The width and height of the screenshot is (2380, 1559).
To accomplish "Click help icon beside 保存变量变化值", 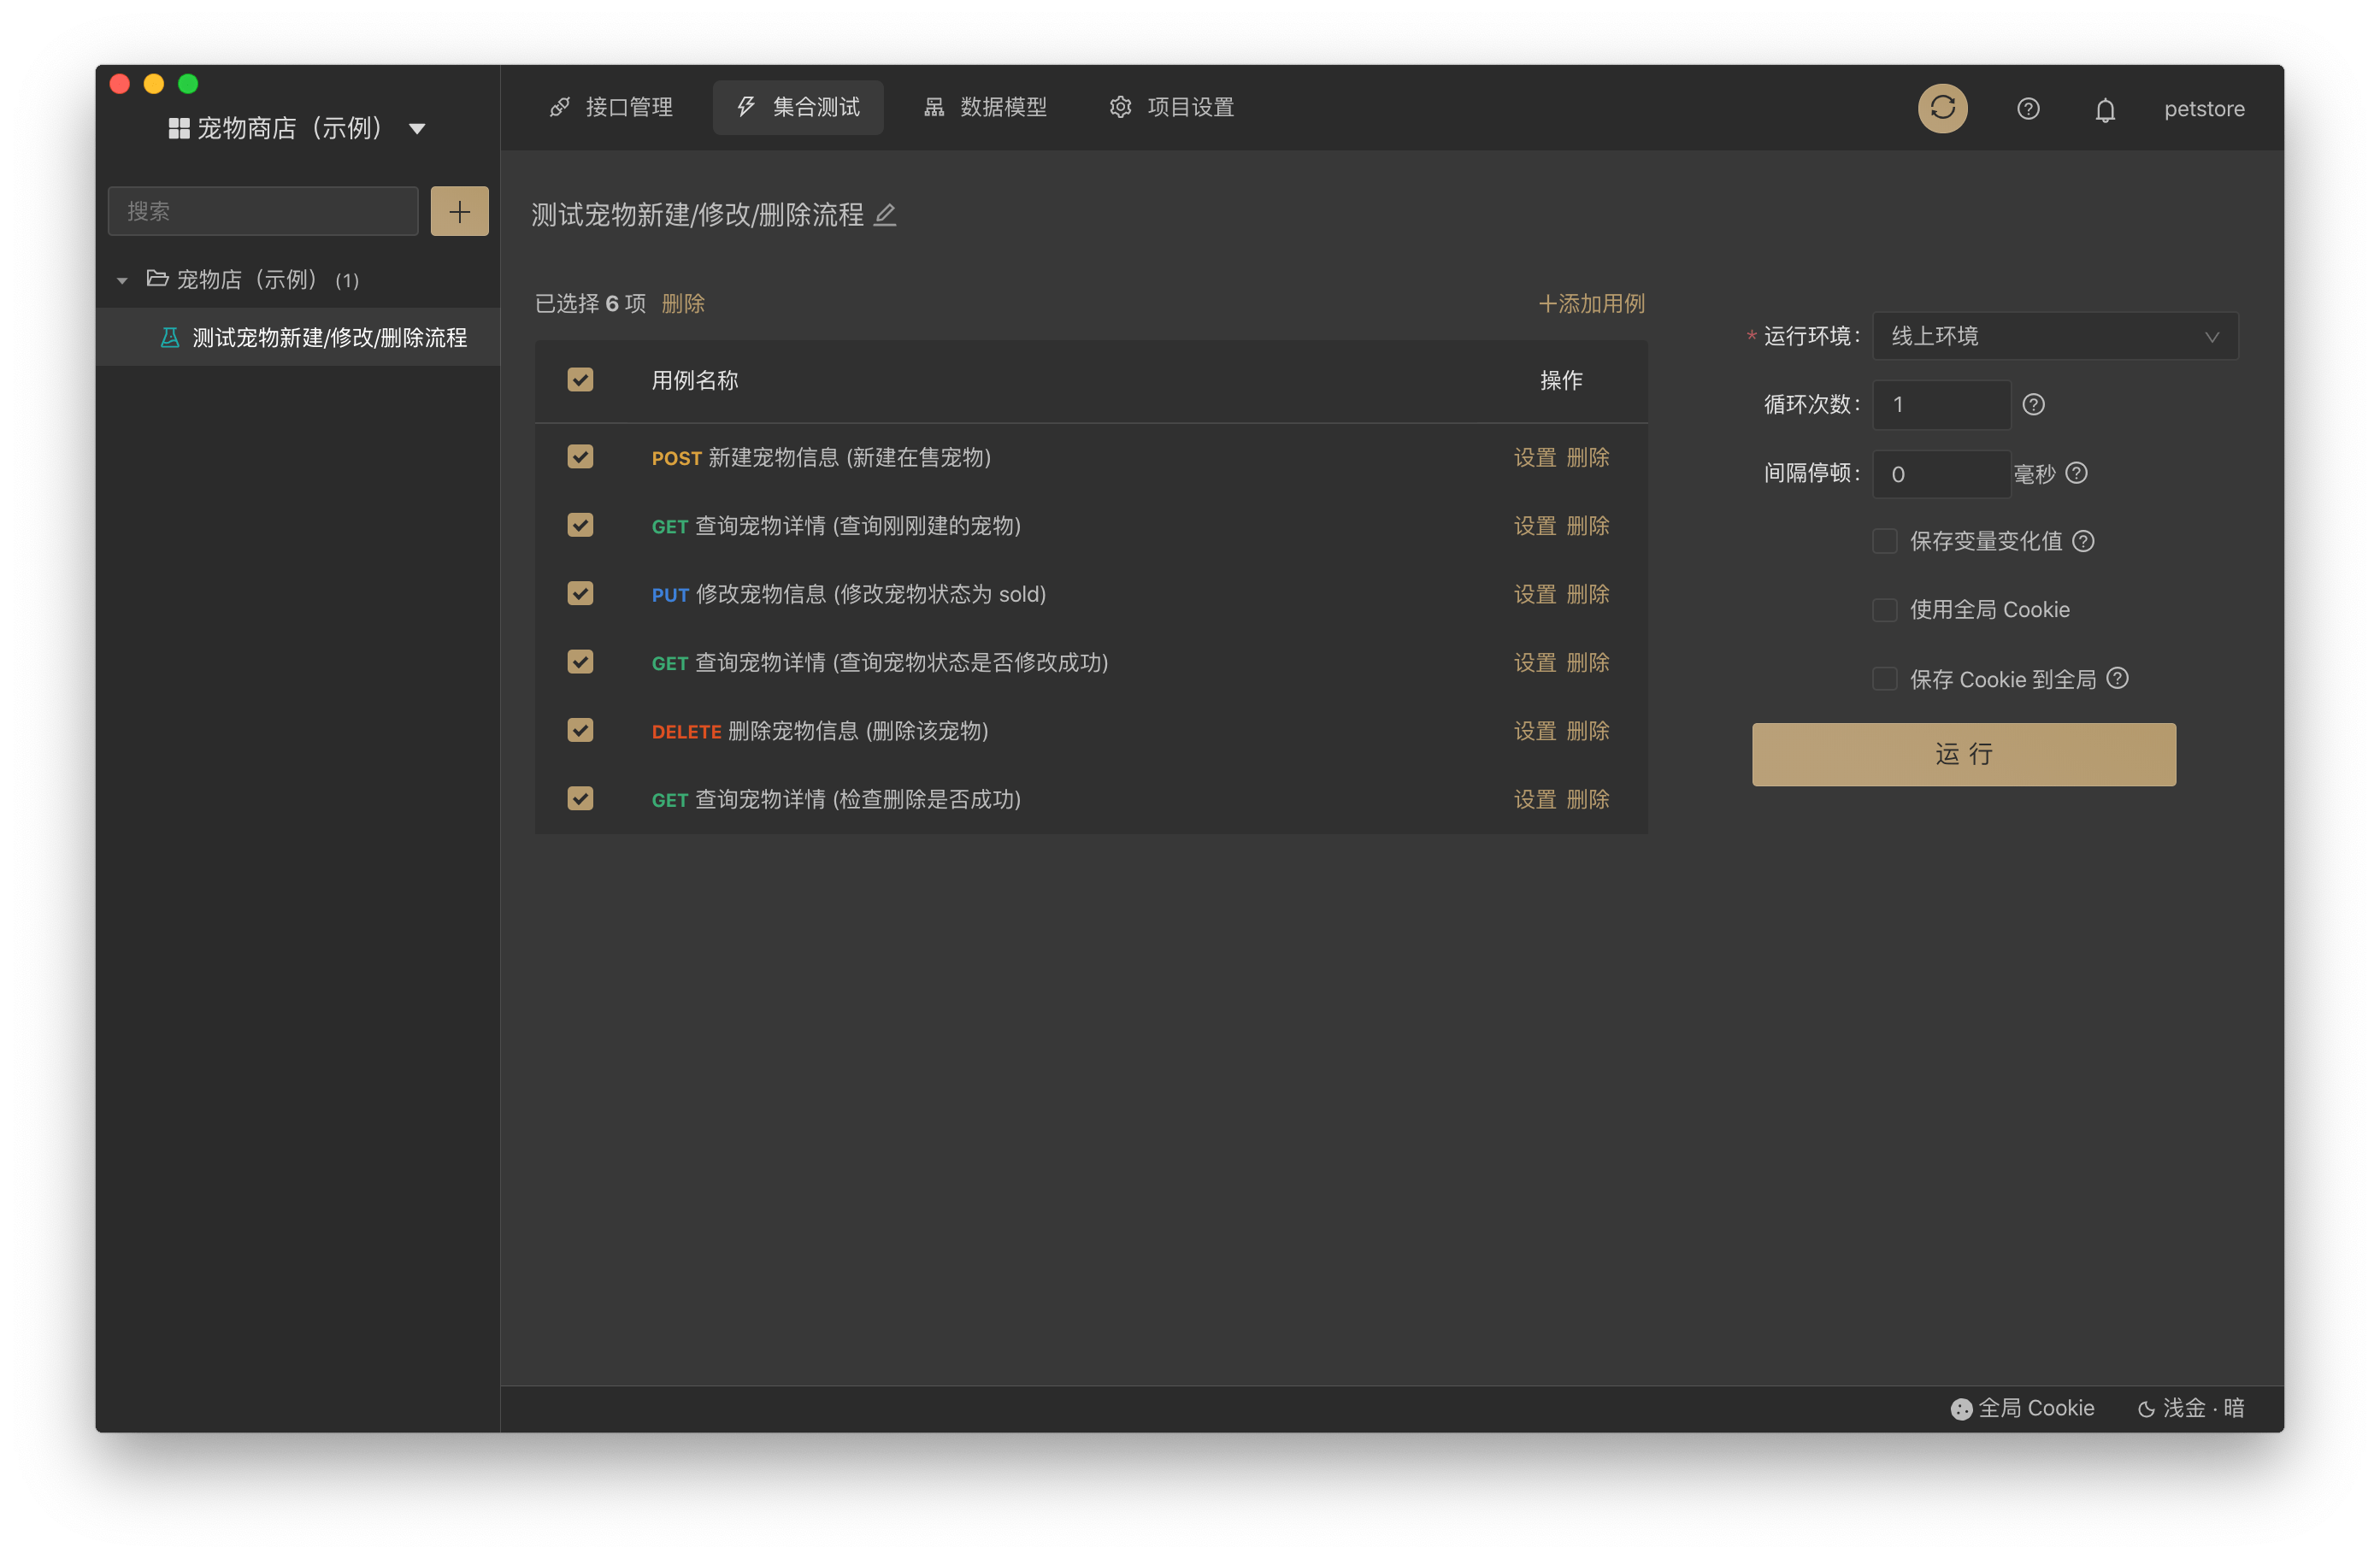I will pyautogui.click(x=2083, y=541).
